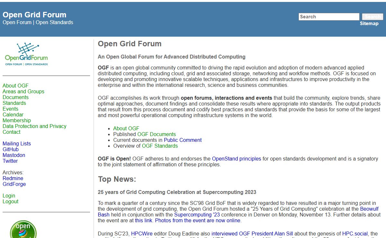386x238 pixels.
Task: Open the Mastodon link
Action: click(14, 155)
